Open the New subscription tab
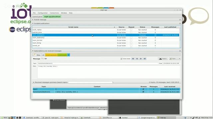 (37, 55)
